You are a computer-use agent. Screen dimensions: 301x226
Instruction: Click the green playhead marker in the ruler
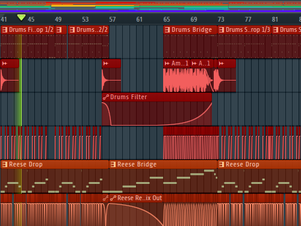pos(21,17)
